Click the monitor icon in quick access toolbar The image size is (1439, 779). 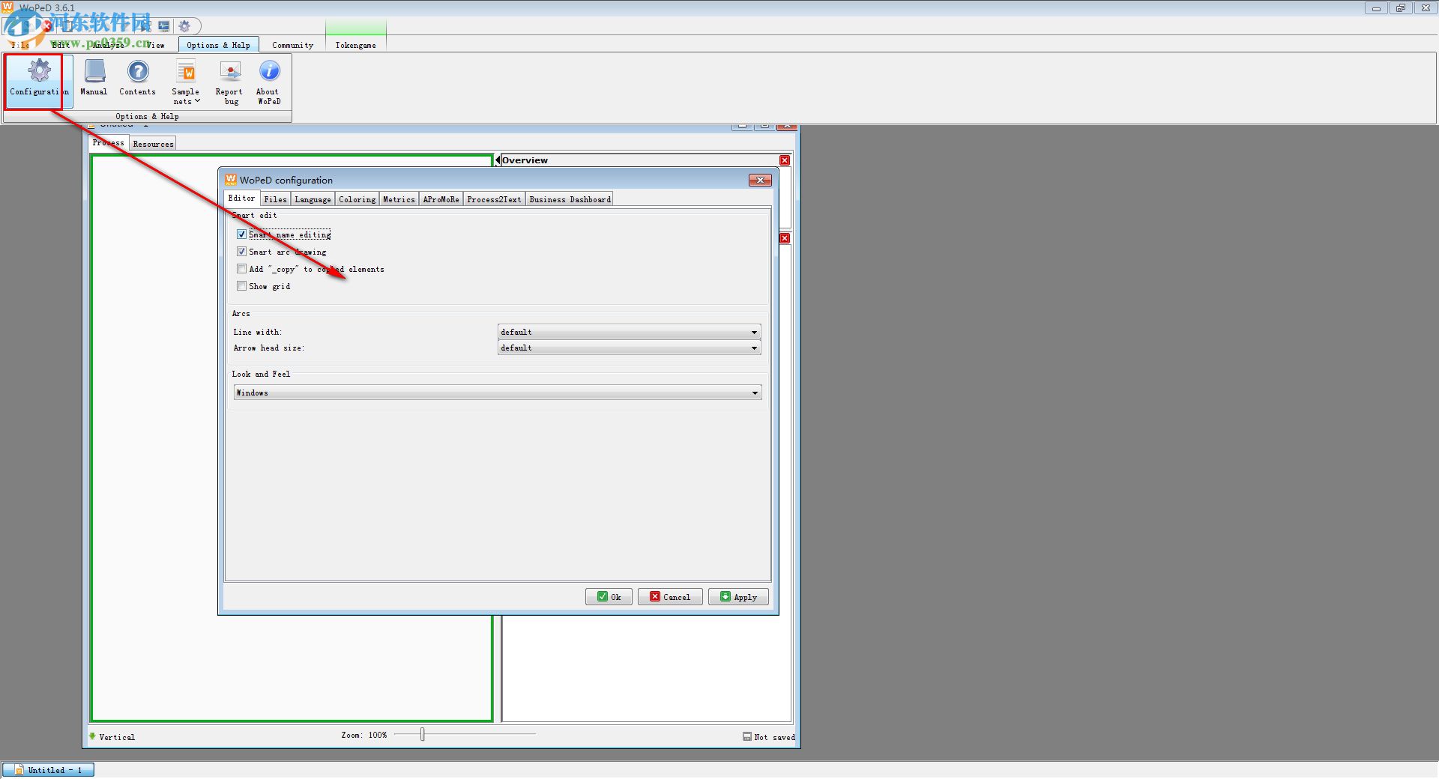click(164, 26)
